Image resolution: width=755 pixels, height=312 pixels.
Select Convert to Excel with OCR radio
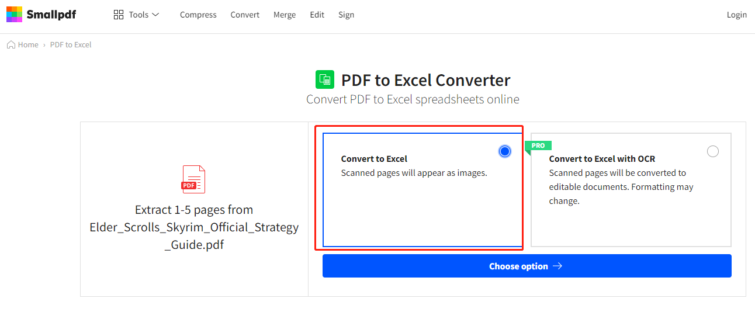coord(713,151)
